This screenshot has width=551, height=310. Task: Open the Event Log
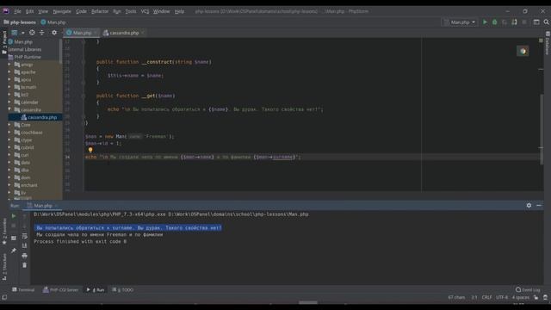pyautogui.click(x=528, y=290)
